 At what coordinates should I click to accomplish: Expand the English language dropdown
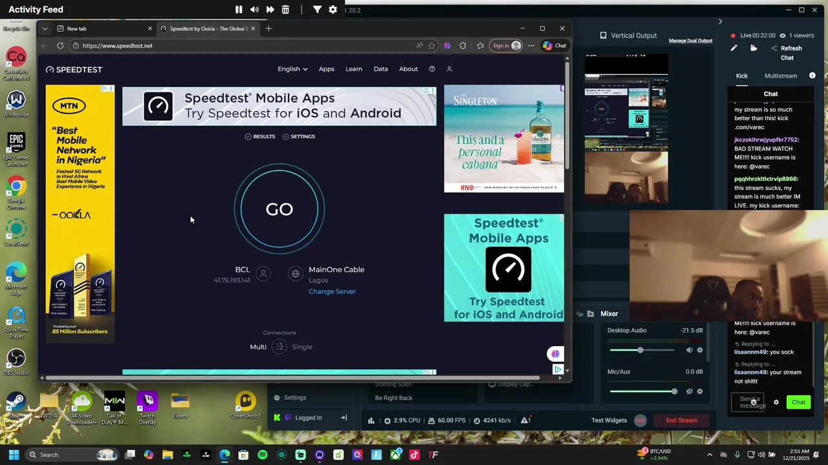(x=292, y=69)
